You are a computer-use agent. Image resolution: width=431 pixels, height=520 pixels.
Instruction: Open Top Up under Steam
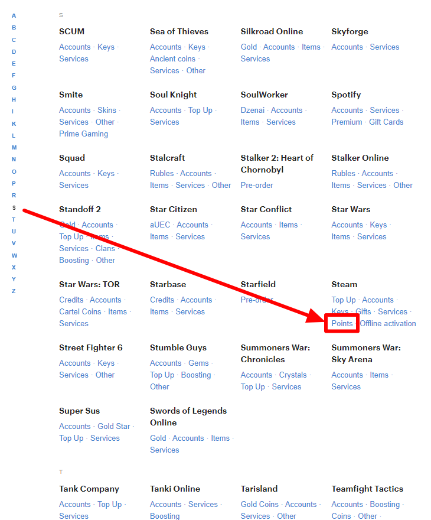[x=344, y=300]
